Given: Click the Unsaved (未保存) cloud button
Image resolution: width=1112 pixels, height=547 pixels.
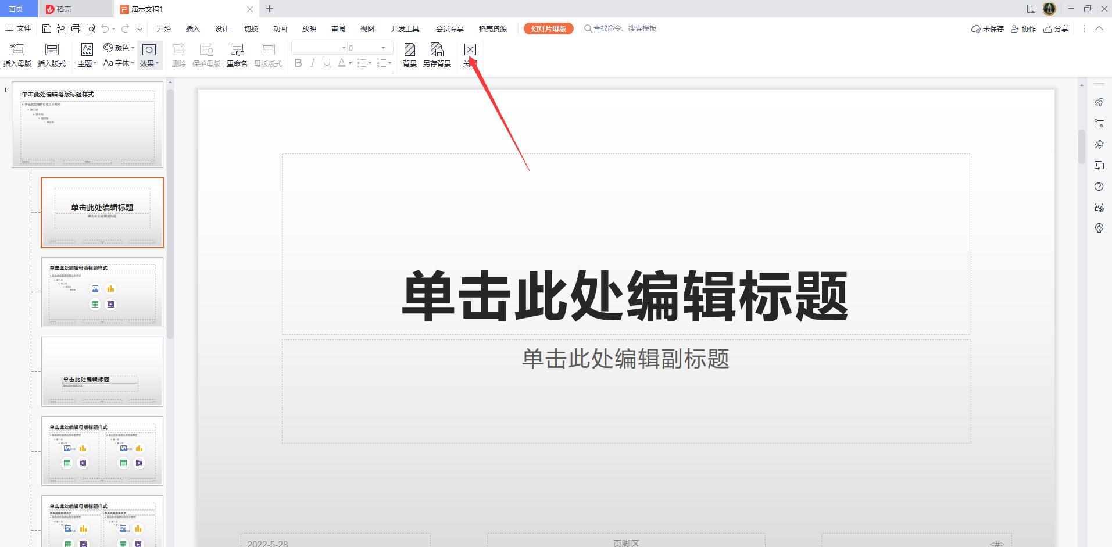Looking at the screenshot, I should coord(988,28).
